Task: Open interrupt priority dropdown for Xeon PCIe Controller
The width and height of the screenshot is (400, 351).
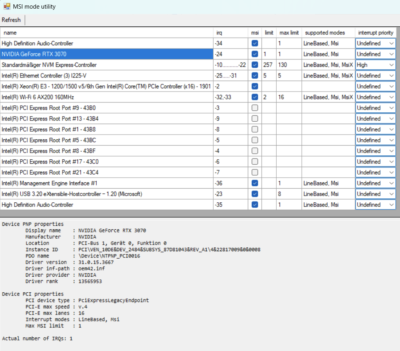Action: point(375,86)
